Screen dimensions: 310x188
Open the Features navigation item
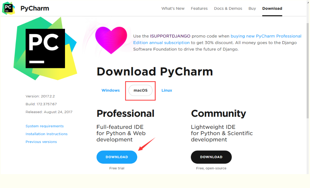[x=199, y=9]
